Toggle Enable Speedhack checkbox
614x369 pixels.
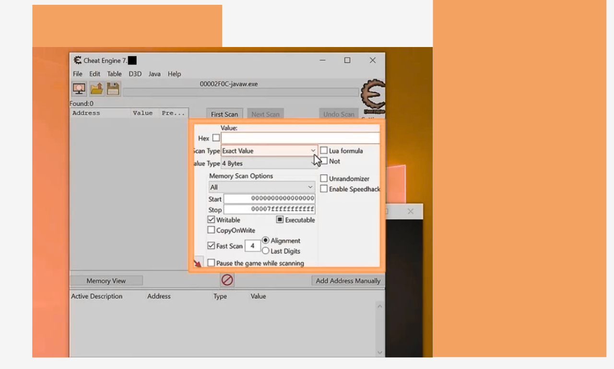click(324, 189)
